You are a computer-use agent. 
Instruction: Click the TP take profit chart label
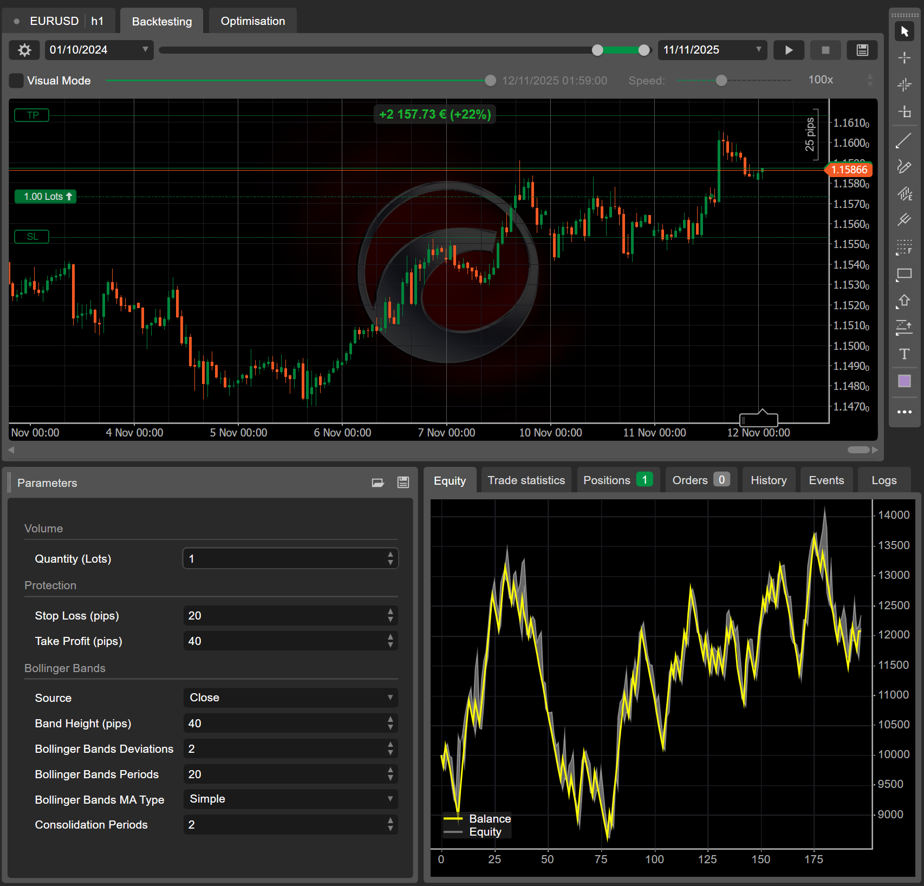32,115
